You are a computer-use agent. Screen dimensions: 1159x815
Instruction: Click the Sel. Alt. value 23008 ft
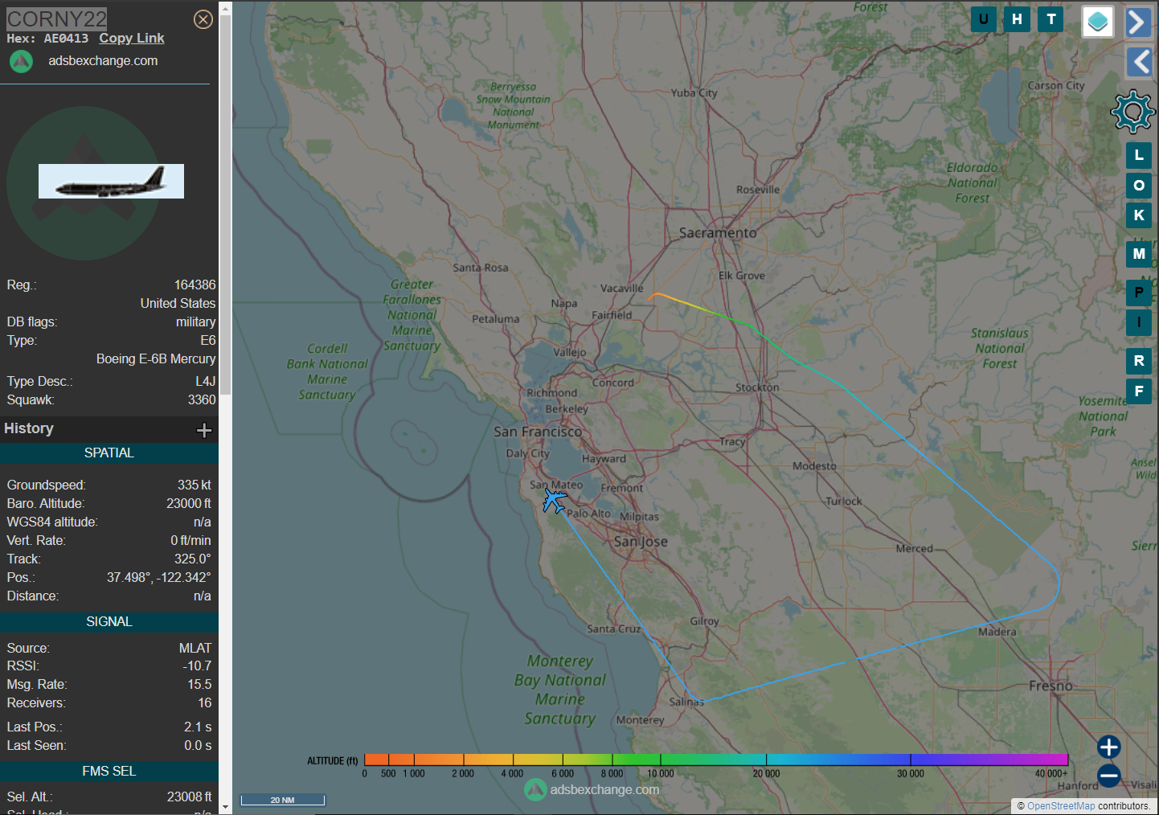pos(190,797)
